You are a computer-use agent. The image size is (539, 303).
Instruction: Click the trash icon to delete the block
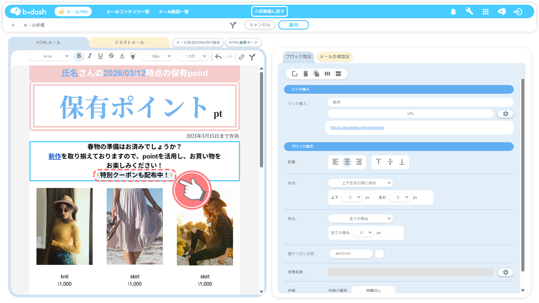coord(306,74)
